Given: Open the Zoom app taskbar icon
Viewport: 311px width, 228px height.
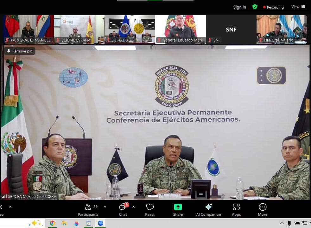Looking at the screenshot, I should click(x=101, y=223).
